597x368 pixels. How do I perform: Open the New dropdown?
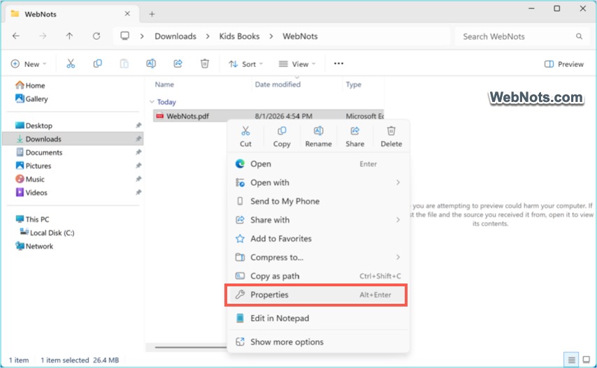coord(29,64)
